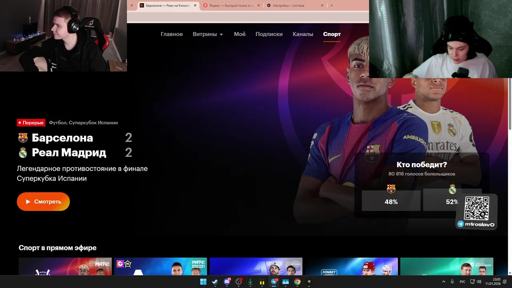Click Barcelona crest in the Кто победит poll
Screen dimensions: 512x288
(x=391, y=189)
